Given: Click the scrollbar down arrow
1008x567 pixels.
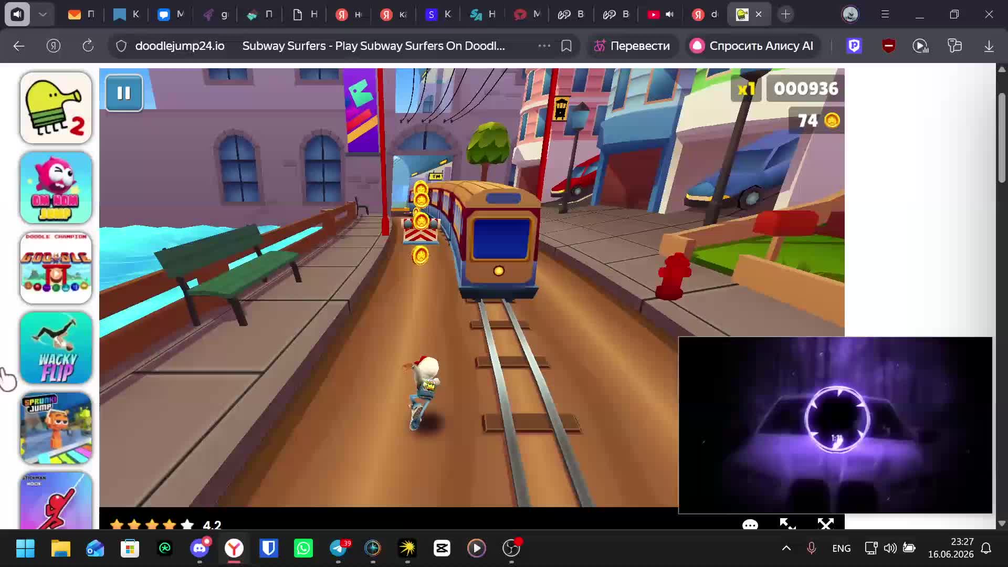Looking at the screenshot, I should tap(1002, 523).
